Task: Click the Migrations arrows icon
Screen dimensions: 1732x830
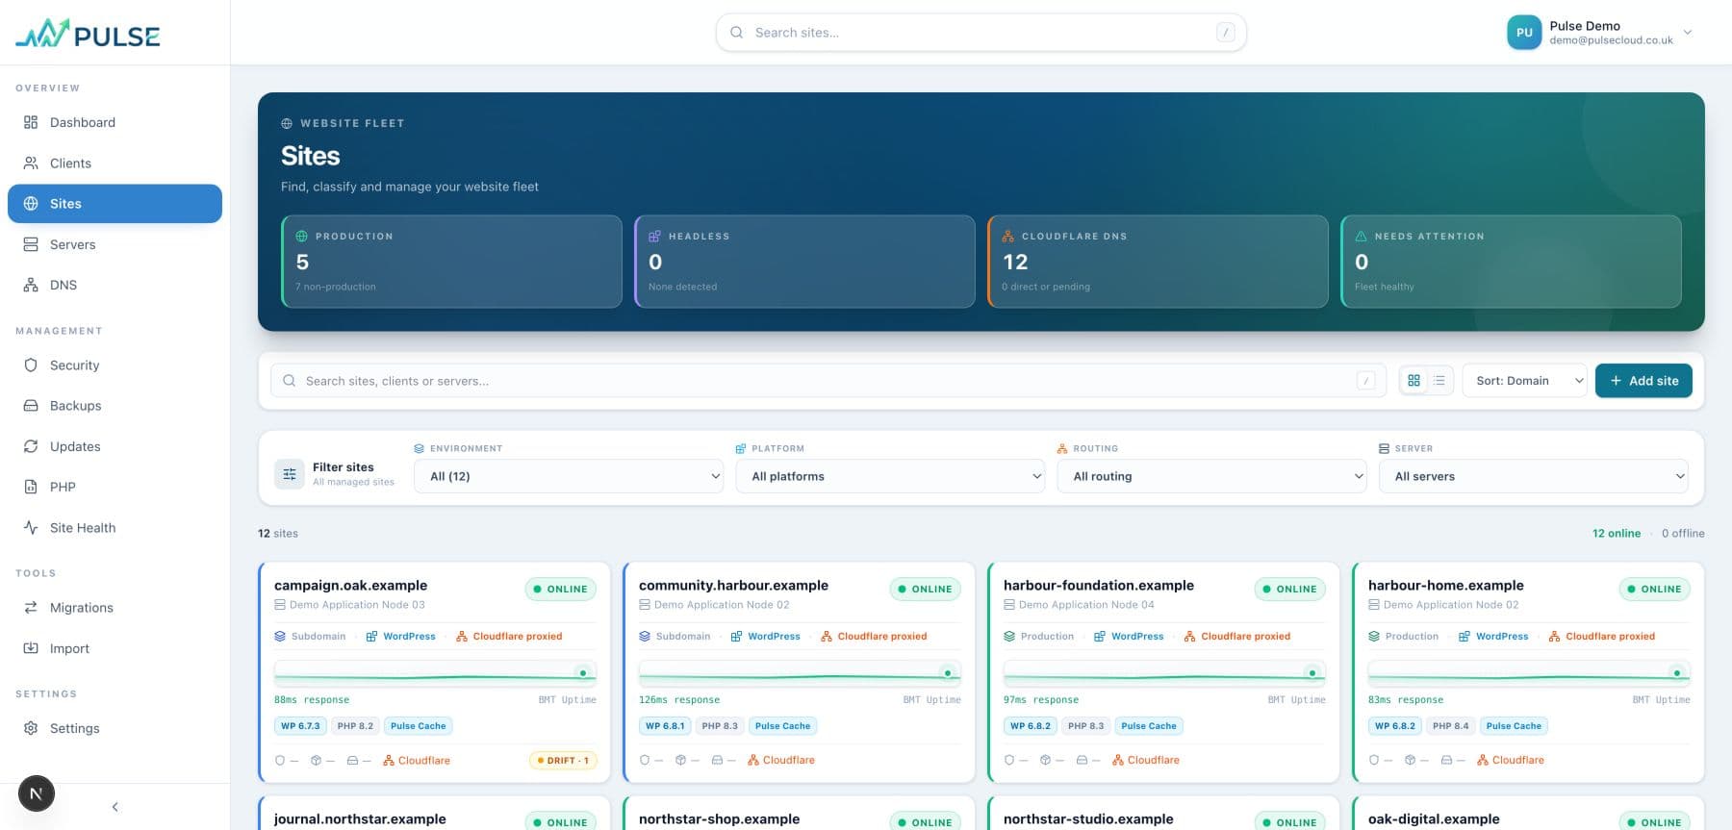Action: click(x=31, y=608)
